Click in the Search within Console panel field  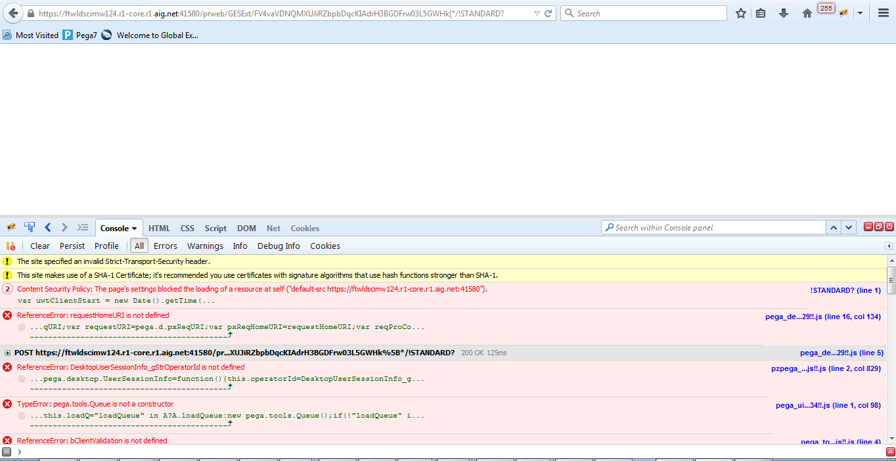[x=713, y=227]
